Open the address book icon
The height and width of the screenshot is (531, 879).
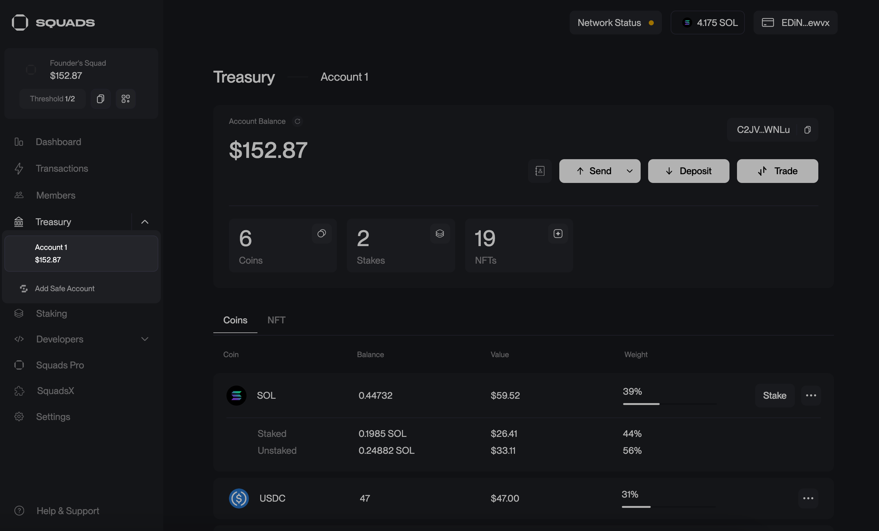pos(540,171)
